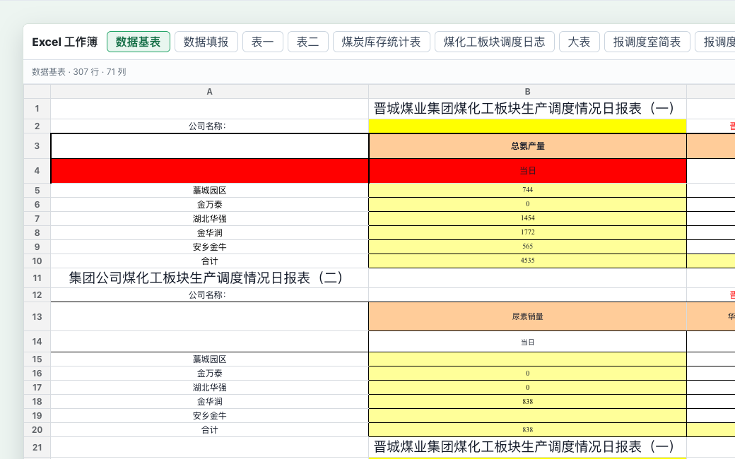Select column A header

tap(209, 92)
